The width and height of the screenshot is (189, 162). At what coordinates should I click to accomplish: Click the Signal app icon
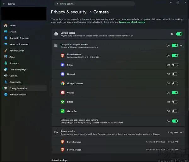coord(63,65)
